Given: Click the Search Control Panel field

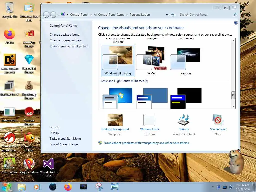Looking at the screenshot, I should coord(206,15).
